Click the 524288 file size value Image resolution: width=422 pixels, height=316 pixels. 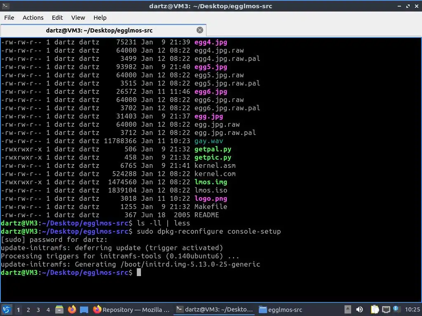click(x=124, y=174)
